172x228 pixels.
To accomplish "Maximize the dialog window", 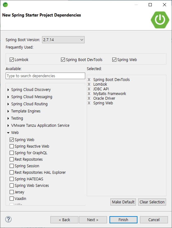I will click(150, 5).
